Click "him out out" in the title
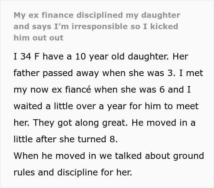Image resolution: width=214 pixels, height=188 pixels. pos(39,38)
